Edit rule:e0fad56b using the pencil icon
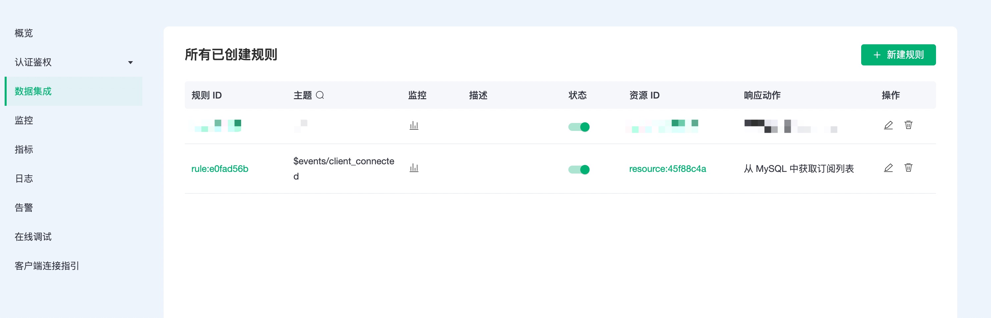The image size is (991, 318). click(x=889, y=168)
